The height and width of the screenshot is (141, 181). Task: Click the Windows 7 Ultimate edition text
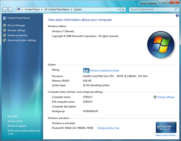click(x=63, y=31)
